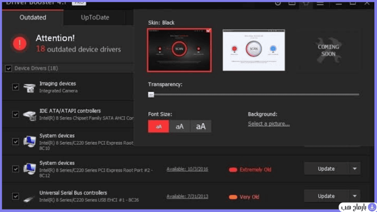Click the System devices icon for Root Port #2
This screenshot has width=377, height=212.
pyautogui.click(x=29, y=169)
